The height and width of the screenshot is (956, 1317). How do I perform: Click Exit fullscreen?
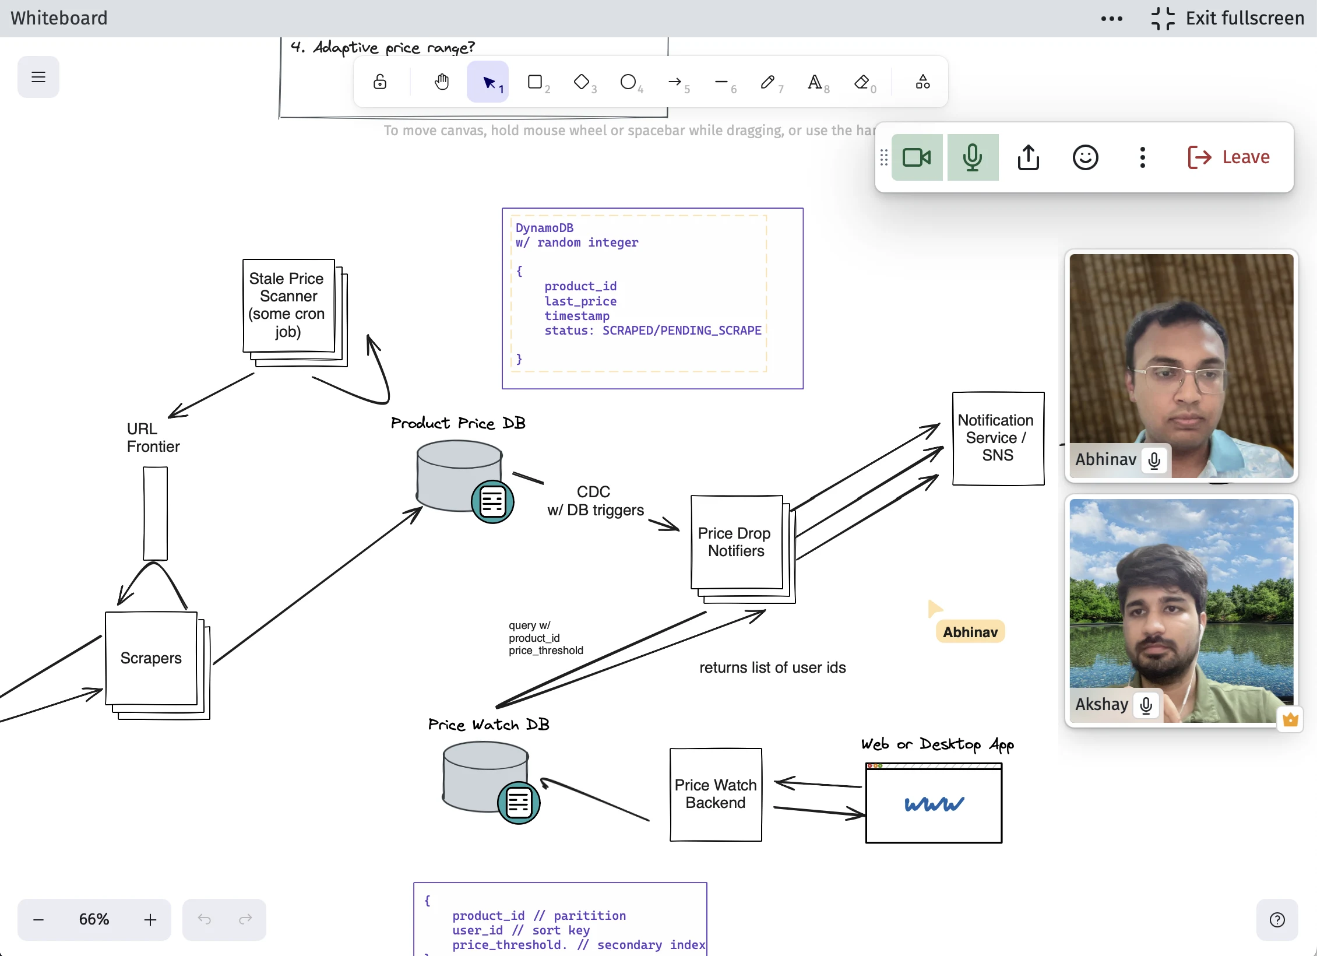click(1227, 19)
